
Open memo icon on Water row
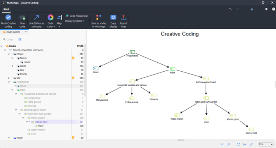click(73, 137)
